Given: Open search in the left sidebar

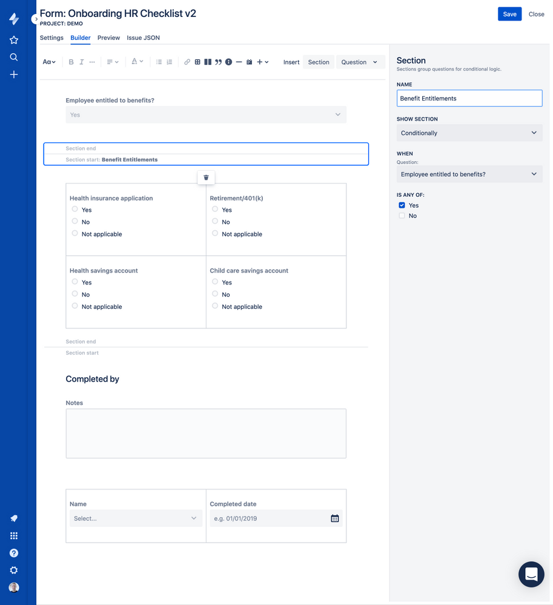Looking at the screenshot, I should (14, 57).
